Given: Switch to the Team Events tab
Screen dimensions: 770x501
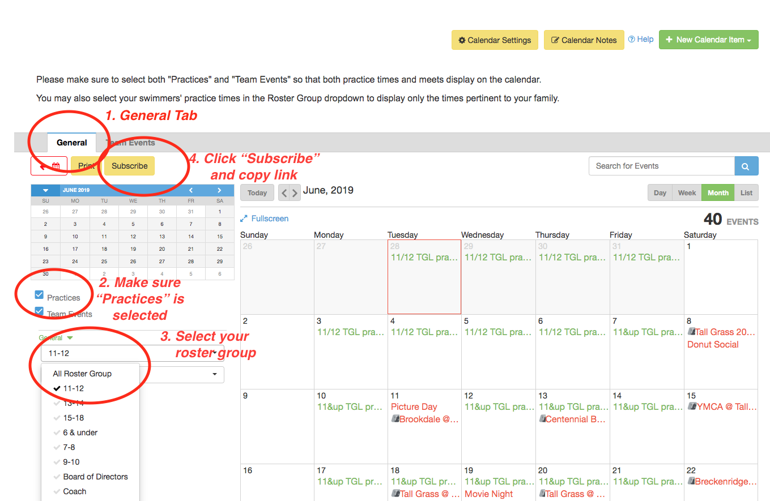Looking at the screenshot, I should 131,143.
